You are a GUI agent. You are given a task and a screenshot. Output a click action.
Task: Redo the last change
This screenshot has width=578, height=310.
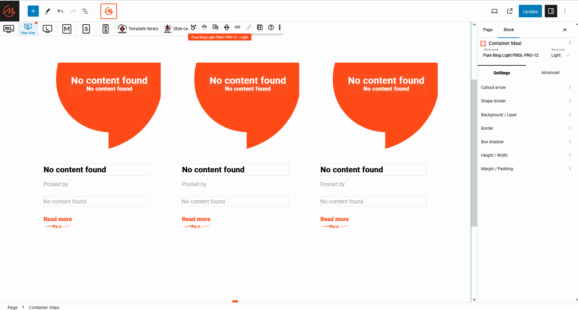click(73, 11)
